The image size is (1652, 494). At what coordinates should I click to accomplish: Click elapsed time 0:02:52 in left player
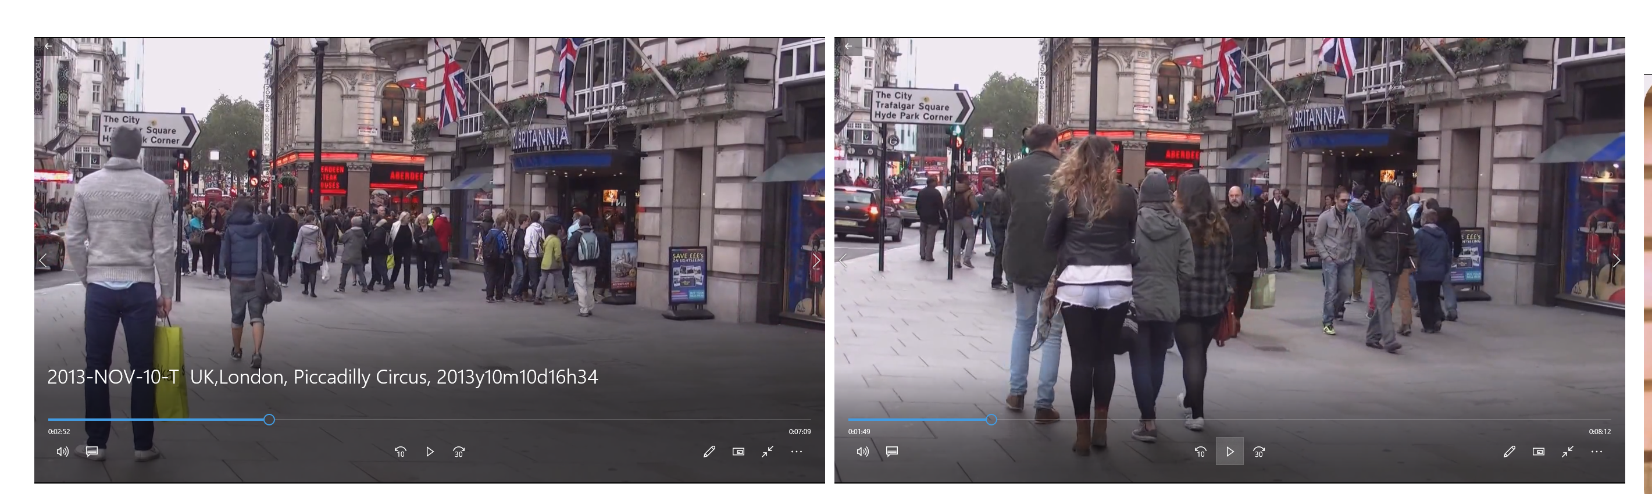pos(59,432)
